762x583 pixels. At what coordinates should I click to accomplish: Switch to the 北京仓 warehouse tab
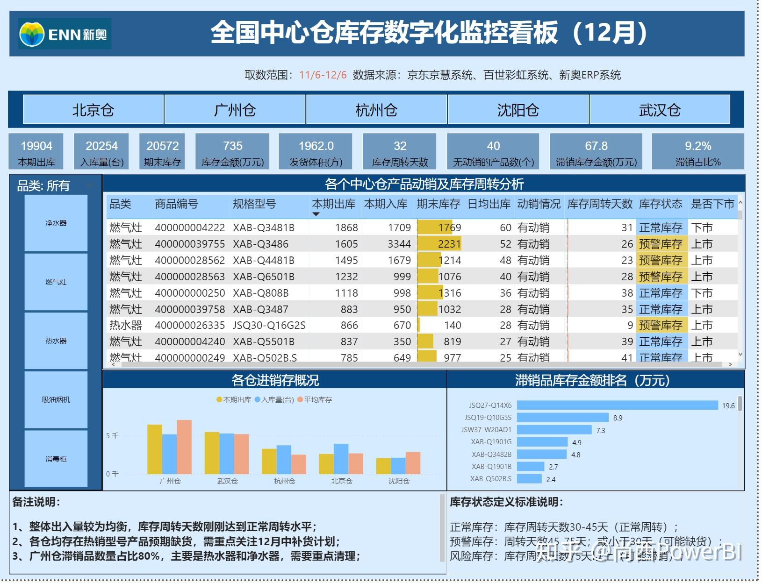tap(93, 110)
